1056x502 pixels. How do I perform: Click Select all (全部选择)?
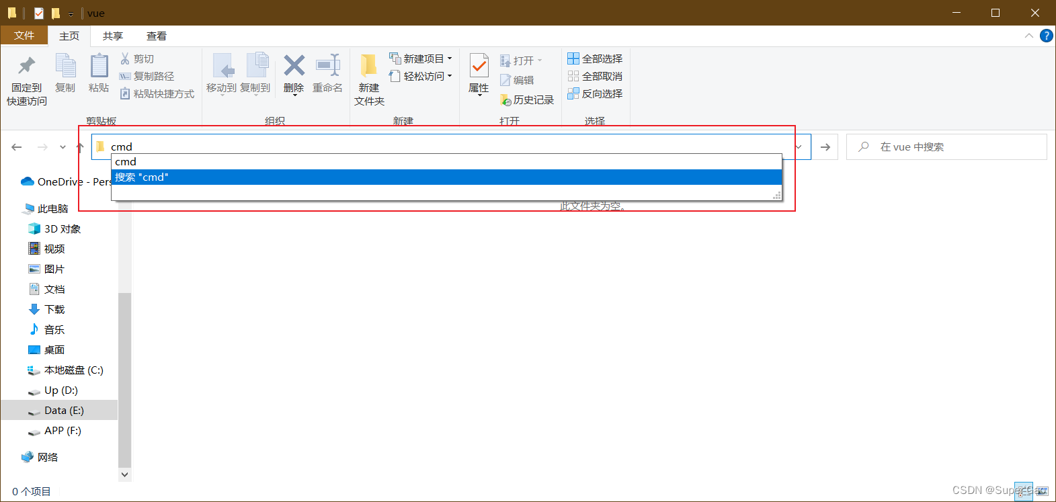[x=595, y=59]
